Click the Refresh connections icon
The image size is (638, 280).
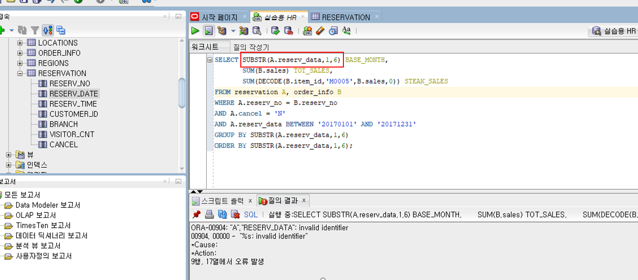click(x=22, y=31)
